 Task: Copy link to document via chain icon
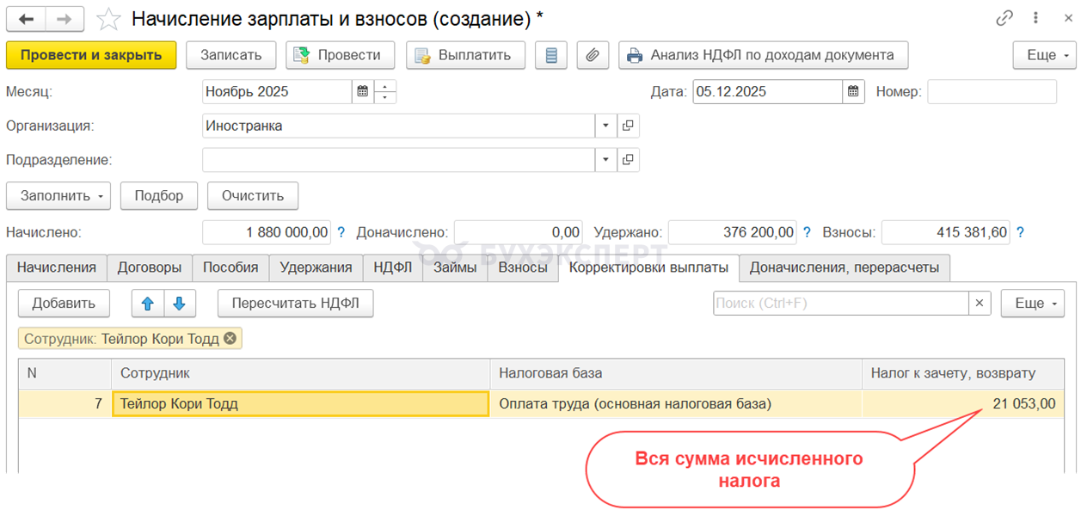point(1004,19)
